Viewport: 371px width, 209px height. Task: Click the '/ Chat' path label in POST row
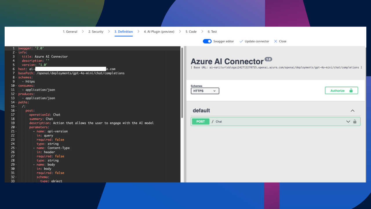tap(217, 122)
